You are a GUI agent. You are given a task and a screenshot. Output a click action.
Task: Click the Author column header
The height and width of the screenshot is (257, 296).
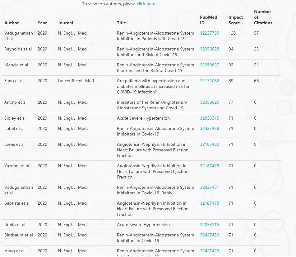point(12,23)
